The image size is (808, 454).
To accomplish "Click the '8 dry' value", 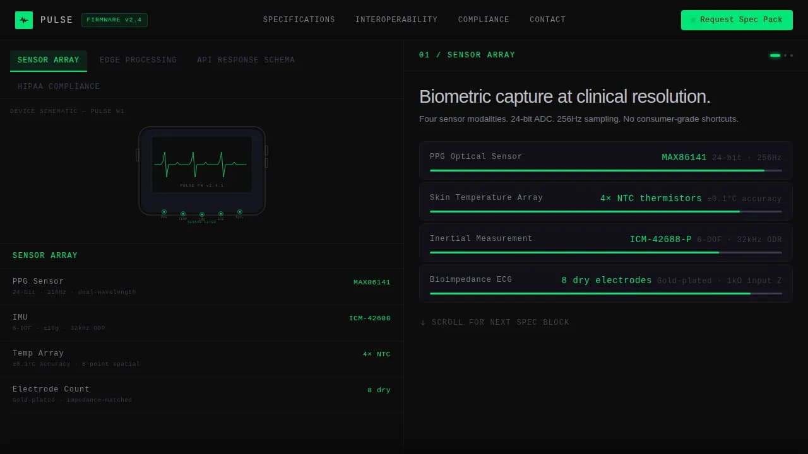I will pyautogui.click(x=379, y=390).
